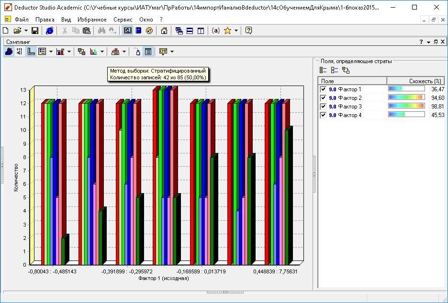448x303 pixels.
Task: Open the Правка menu
Action: point(45,20)
